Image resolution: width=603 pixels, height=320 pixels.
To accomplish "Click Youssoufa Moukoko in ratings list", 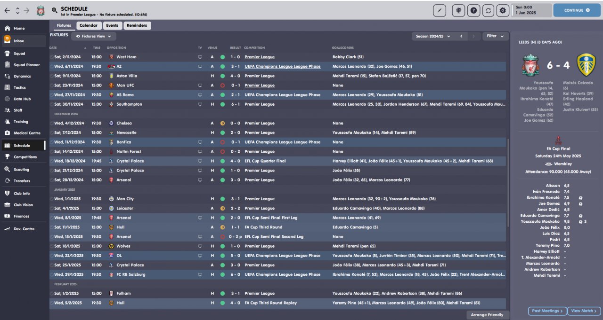I will pyautogui.click(x=540, y=221).
